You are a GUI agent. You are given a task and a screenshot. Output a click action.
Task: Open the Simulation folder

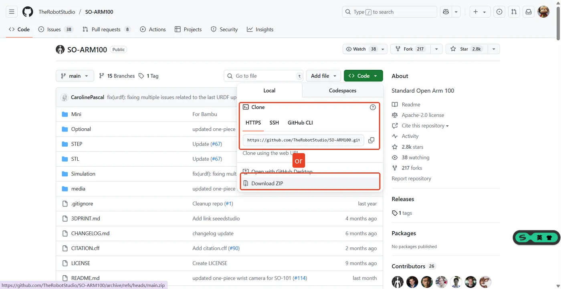pyautogui.click(x=83, y=174)
